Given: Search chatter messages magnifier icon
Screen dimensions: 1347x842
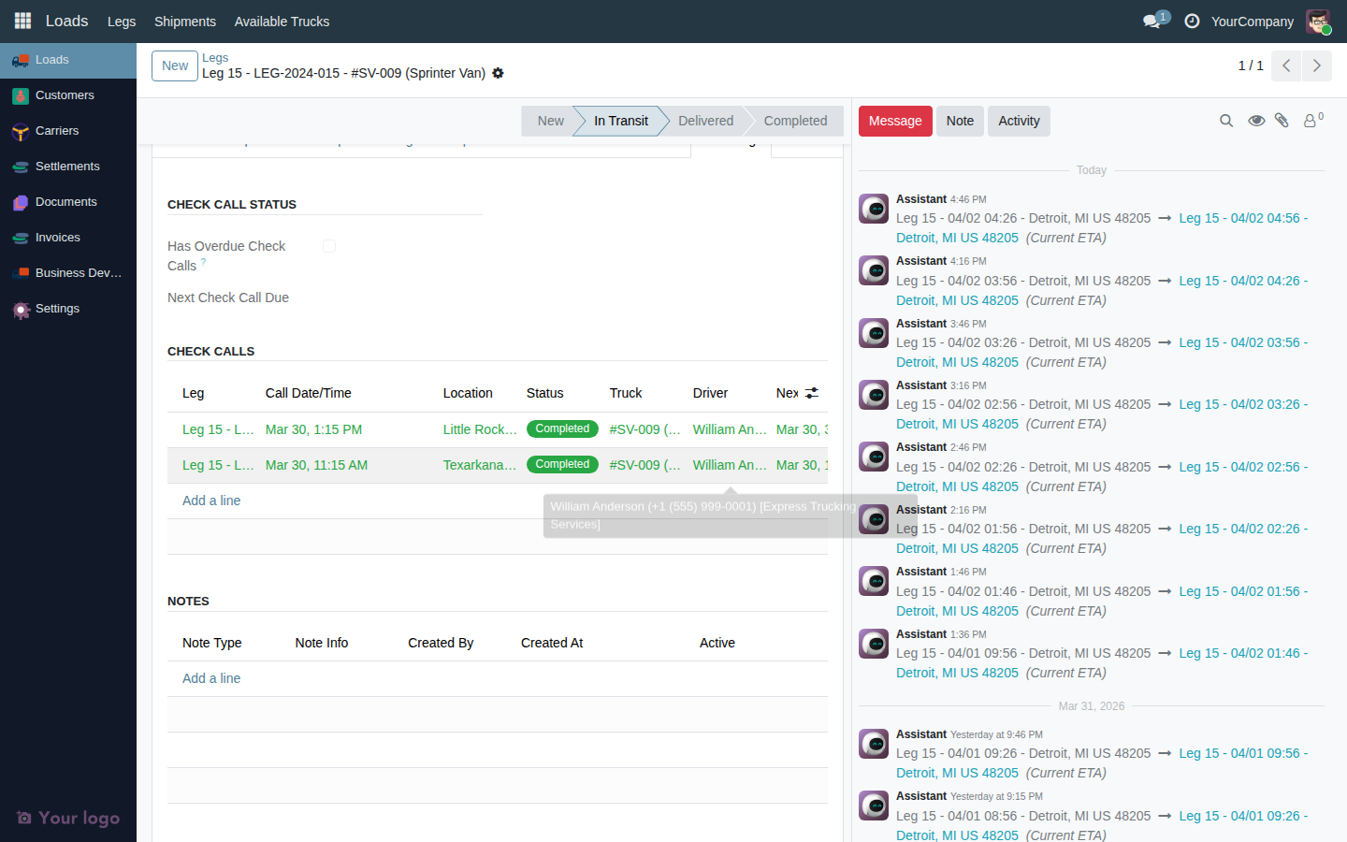Looking at the screenshot, I should coord(1226,121).
